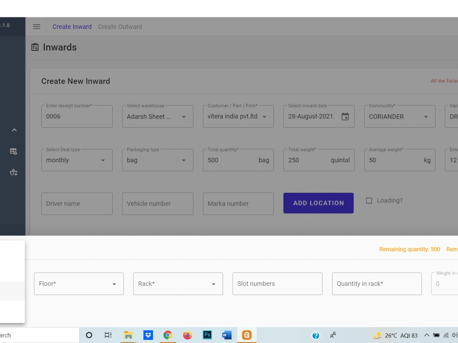This screenshot has height=343, width=458.
Task: Click the weather 26°C AQI widget
Action: click(396, 335)
